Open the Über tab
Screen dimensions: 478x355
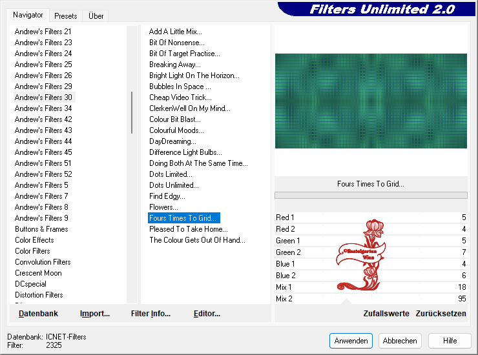pos(96,16)
